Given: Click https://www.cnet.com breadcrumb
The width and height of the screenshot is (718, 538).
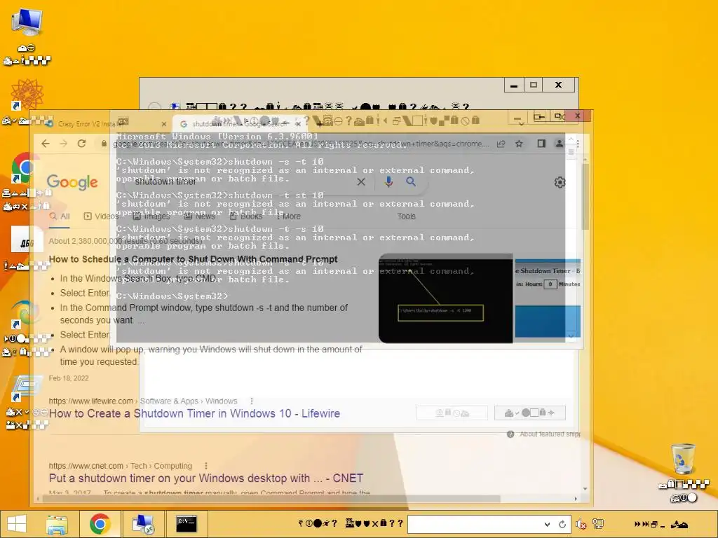Looking at the screenshot, I should (x=86, y=466).
